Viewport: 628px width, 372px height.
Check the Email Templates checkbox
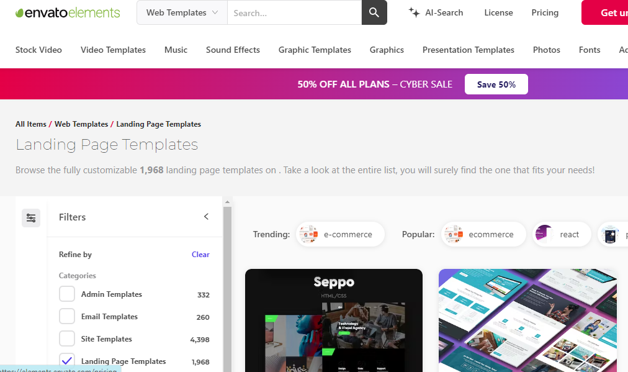point(67,316)
